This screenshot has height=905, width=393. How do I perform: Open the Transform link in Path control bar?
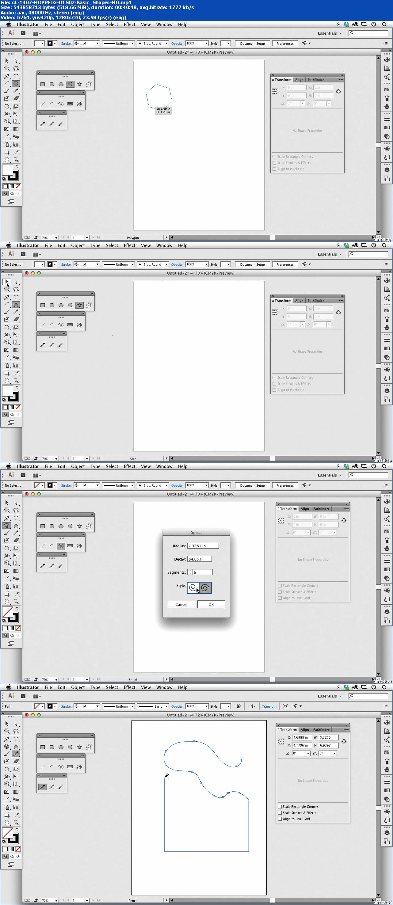point(270,706)
